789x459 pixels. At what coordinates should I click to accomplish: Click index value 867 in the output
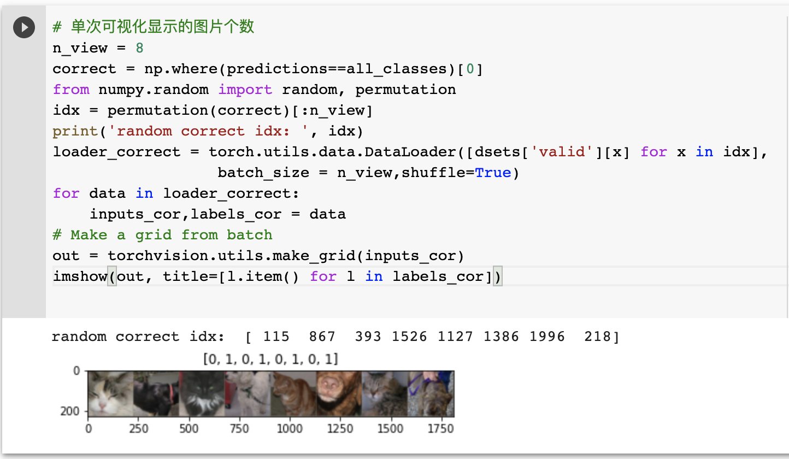322,336
